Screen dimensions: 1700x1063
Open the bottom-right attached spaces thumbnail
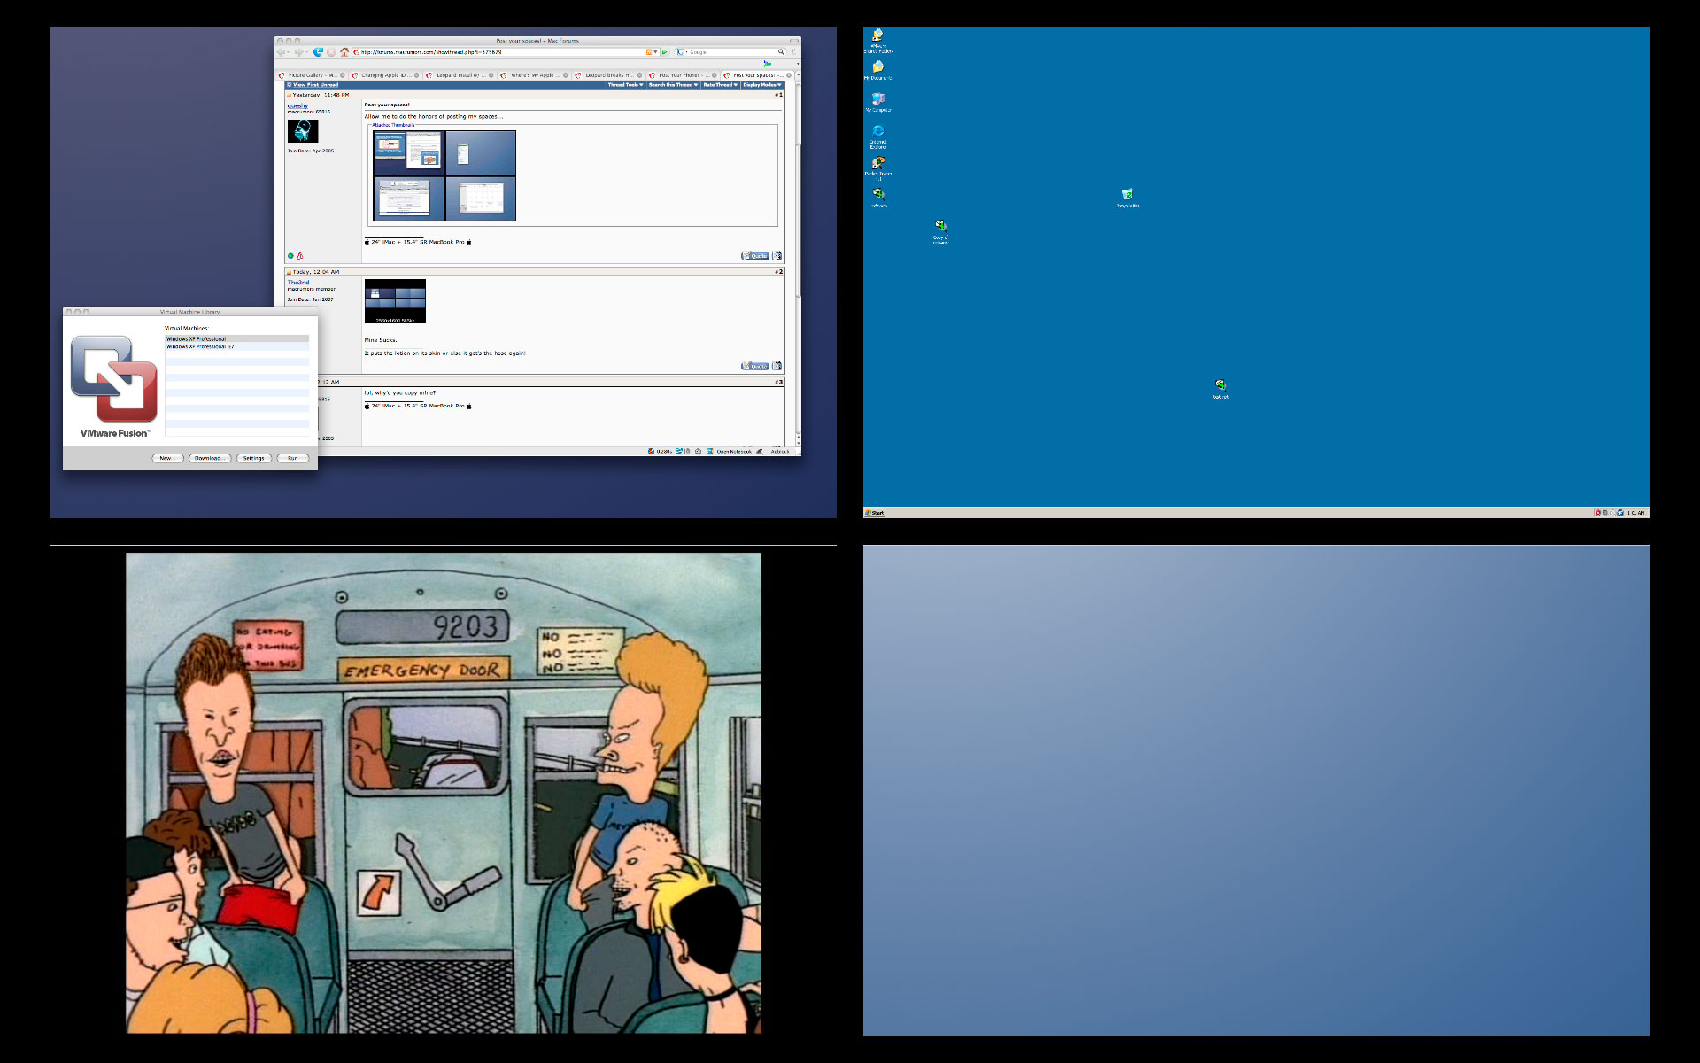click(481, 198)
